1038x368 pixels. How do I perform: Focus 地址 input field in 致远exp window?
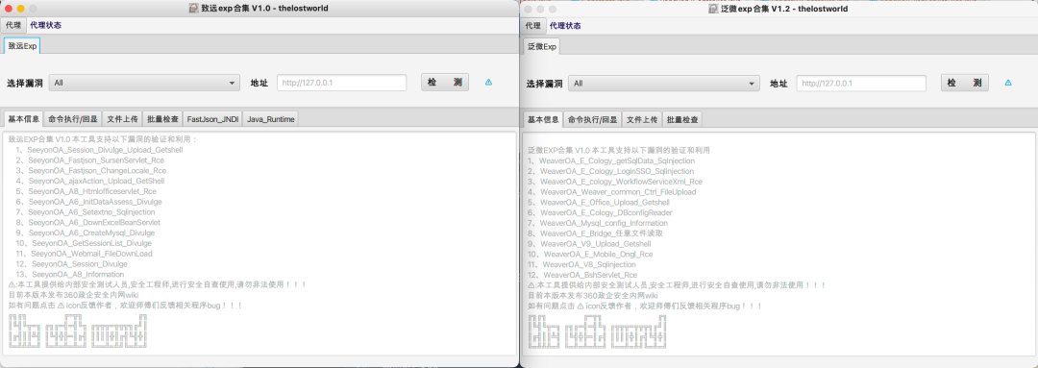pos(341,83)
